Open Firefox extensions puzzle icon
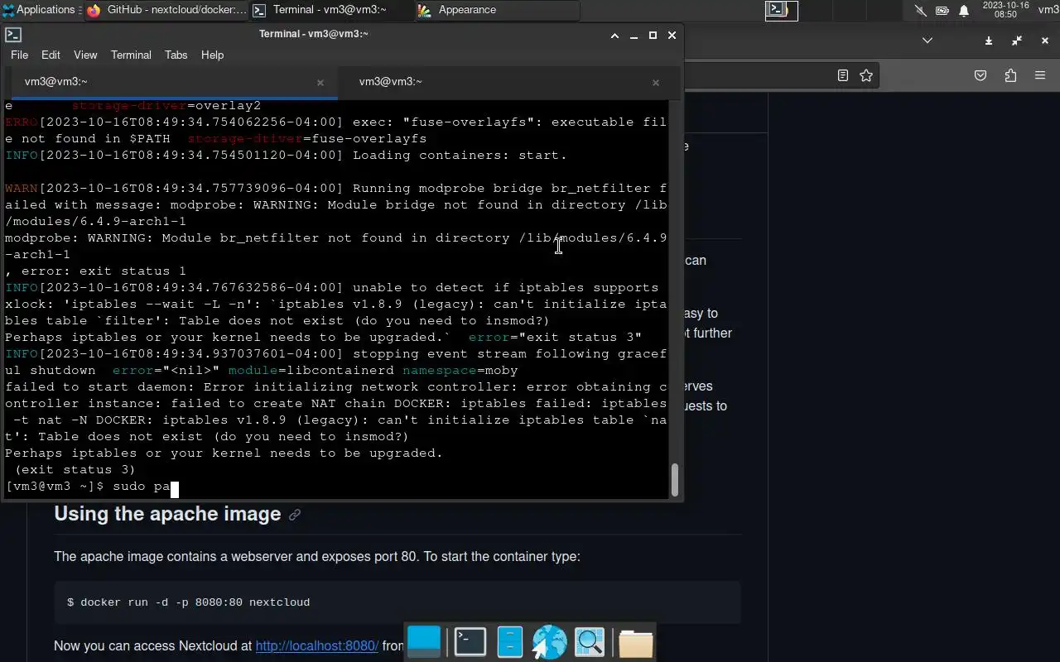The width and height of the screenshot is (1060, 662). (1010, 75)
